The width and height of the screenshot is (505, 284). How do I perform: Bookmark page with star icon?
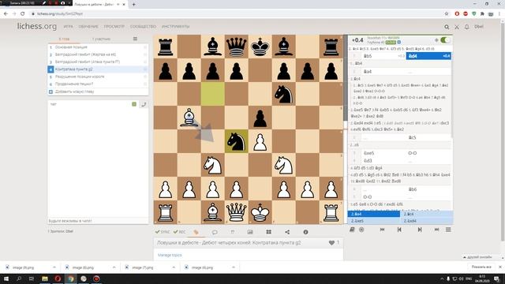(447, 14)
